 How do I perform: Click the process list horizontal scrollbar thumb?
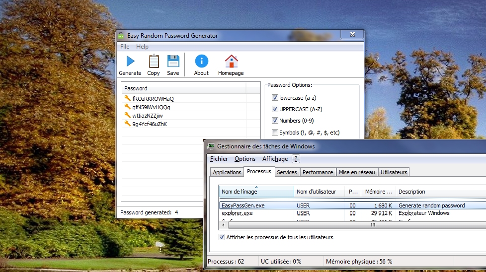pyautogui.click(x=356, y=225)
